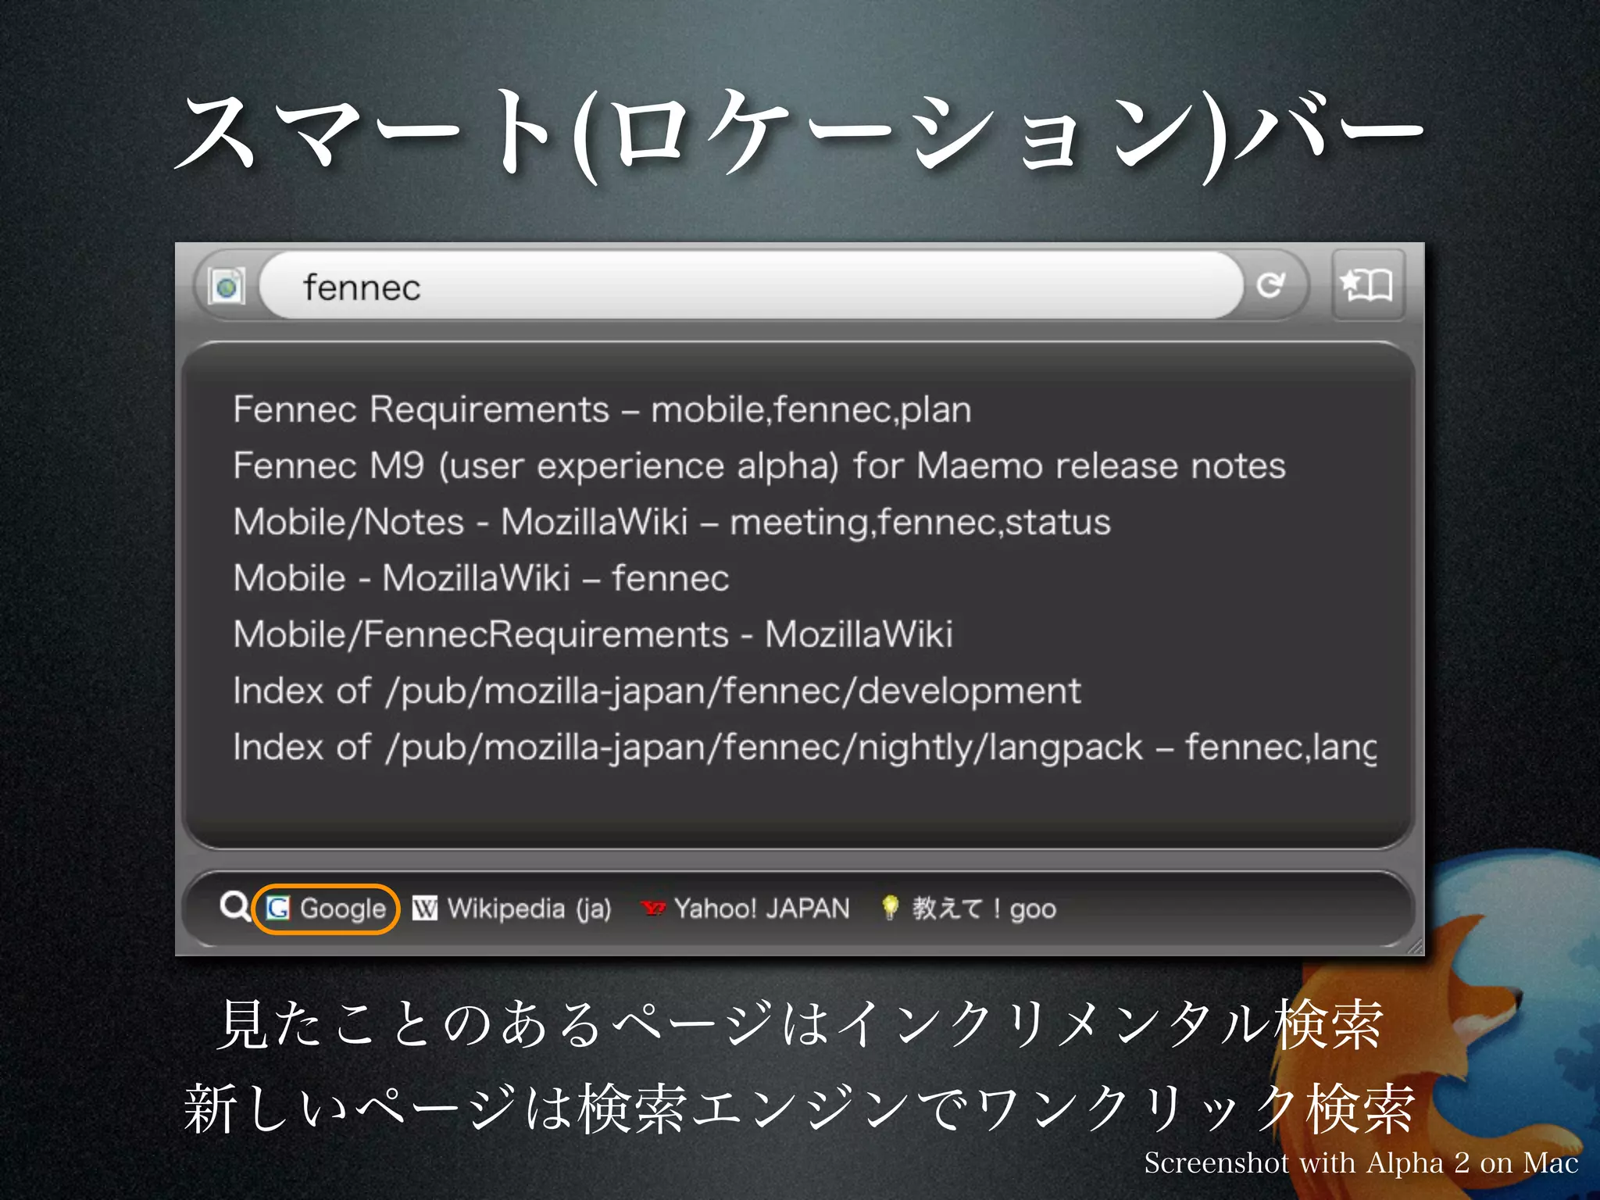Click the Wikipedia W favicon
Screen dimensions: 1600x1200
coord(424,909)
